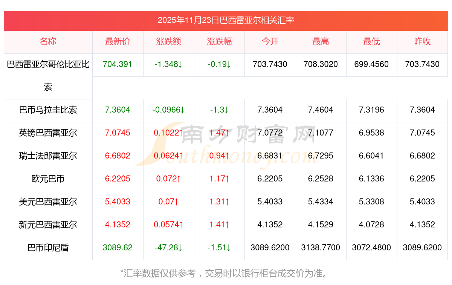Click latest price 3089.62

tap(118, 248)
